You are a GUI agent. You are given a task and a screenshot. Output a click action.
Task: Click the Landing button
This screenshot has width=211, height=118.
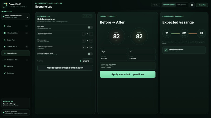click(x=156, y=5)
